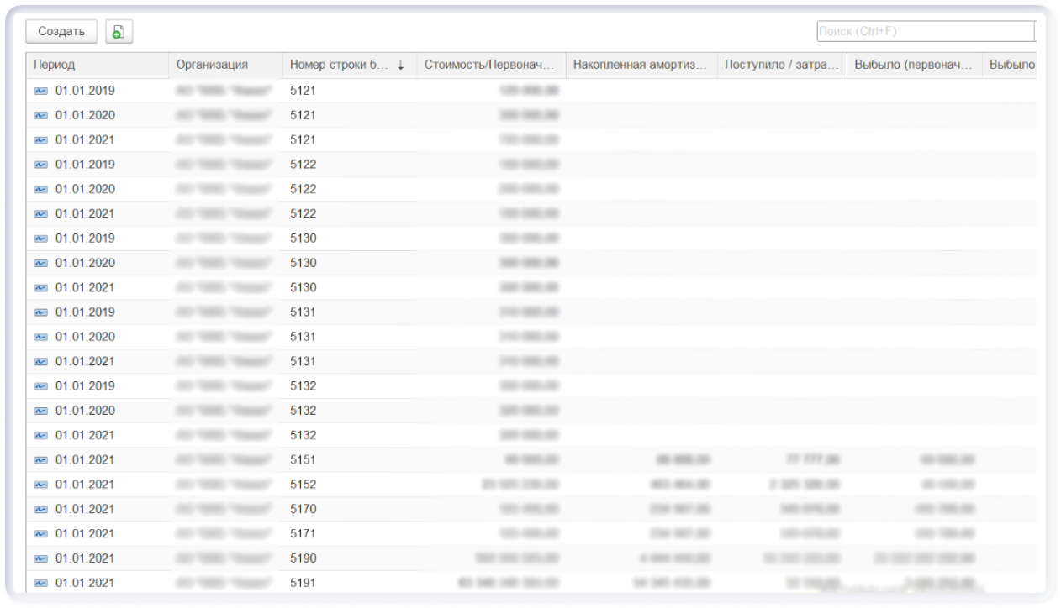Click the Поступило / затра... column header

781,65
